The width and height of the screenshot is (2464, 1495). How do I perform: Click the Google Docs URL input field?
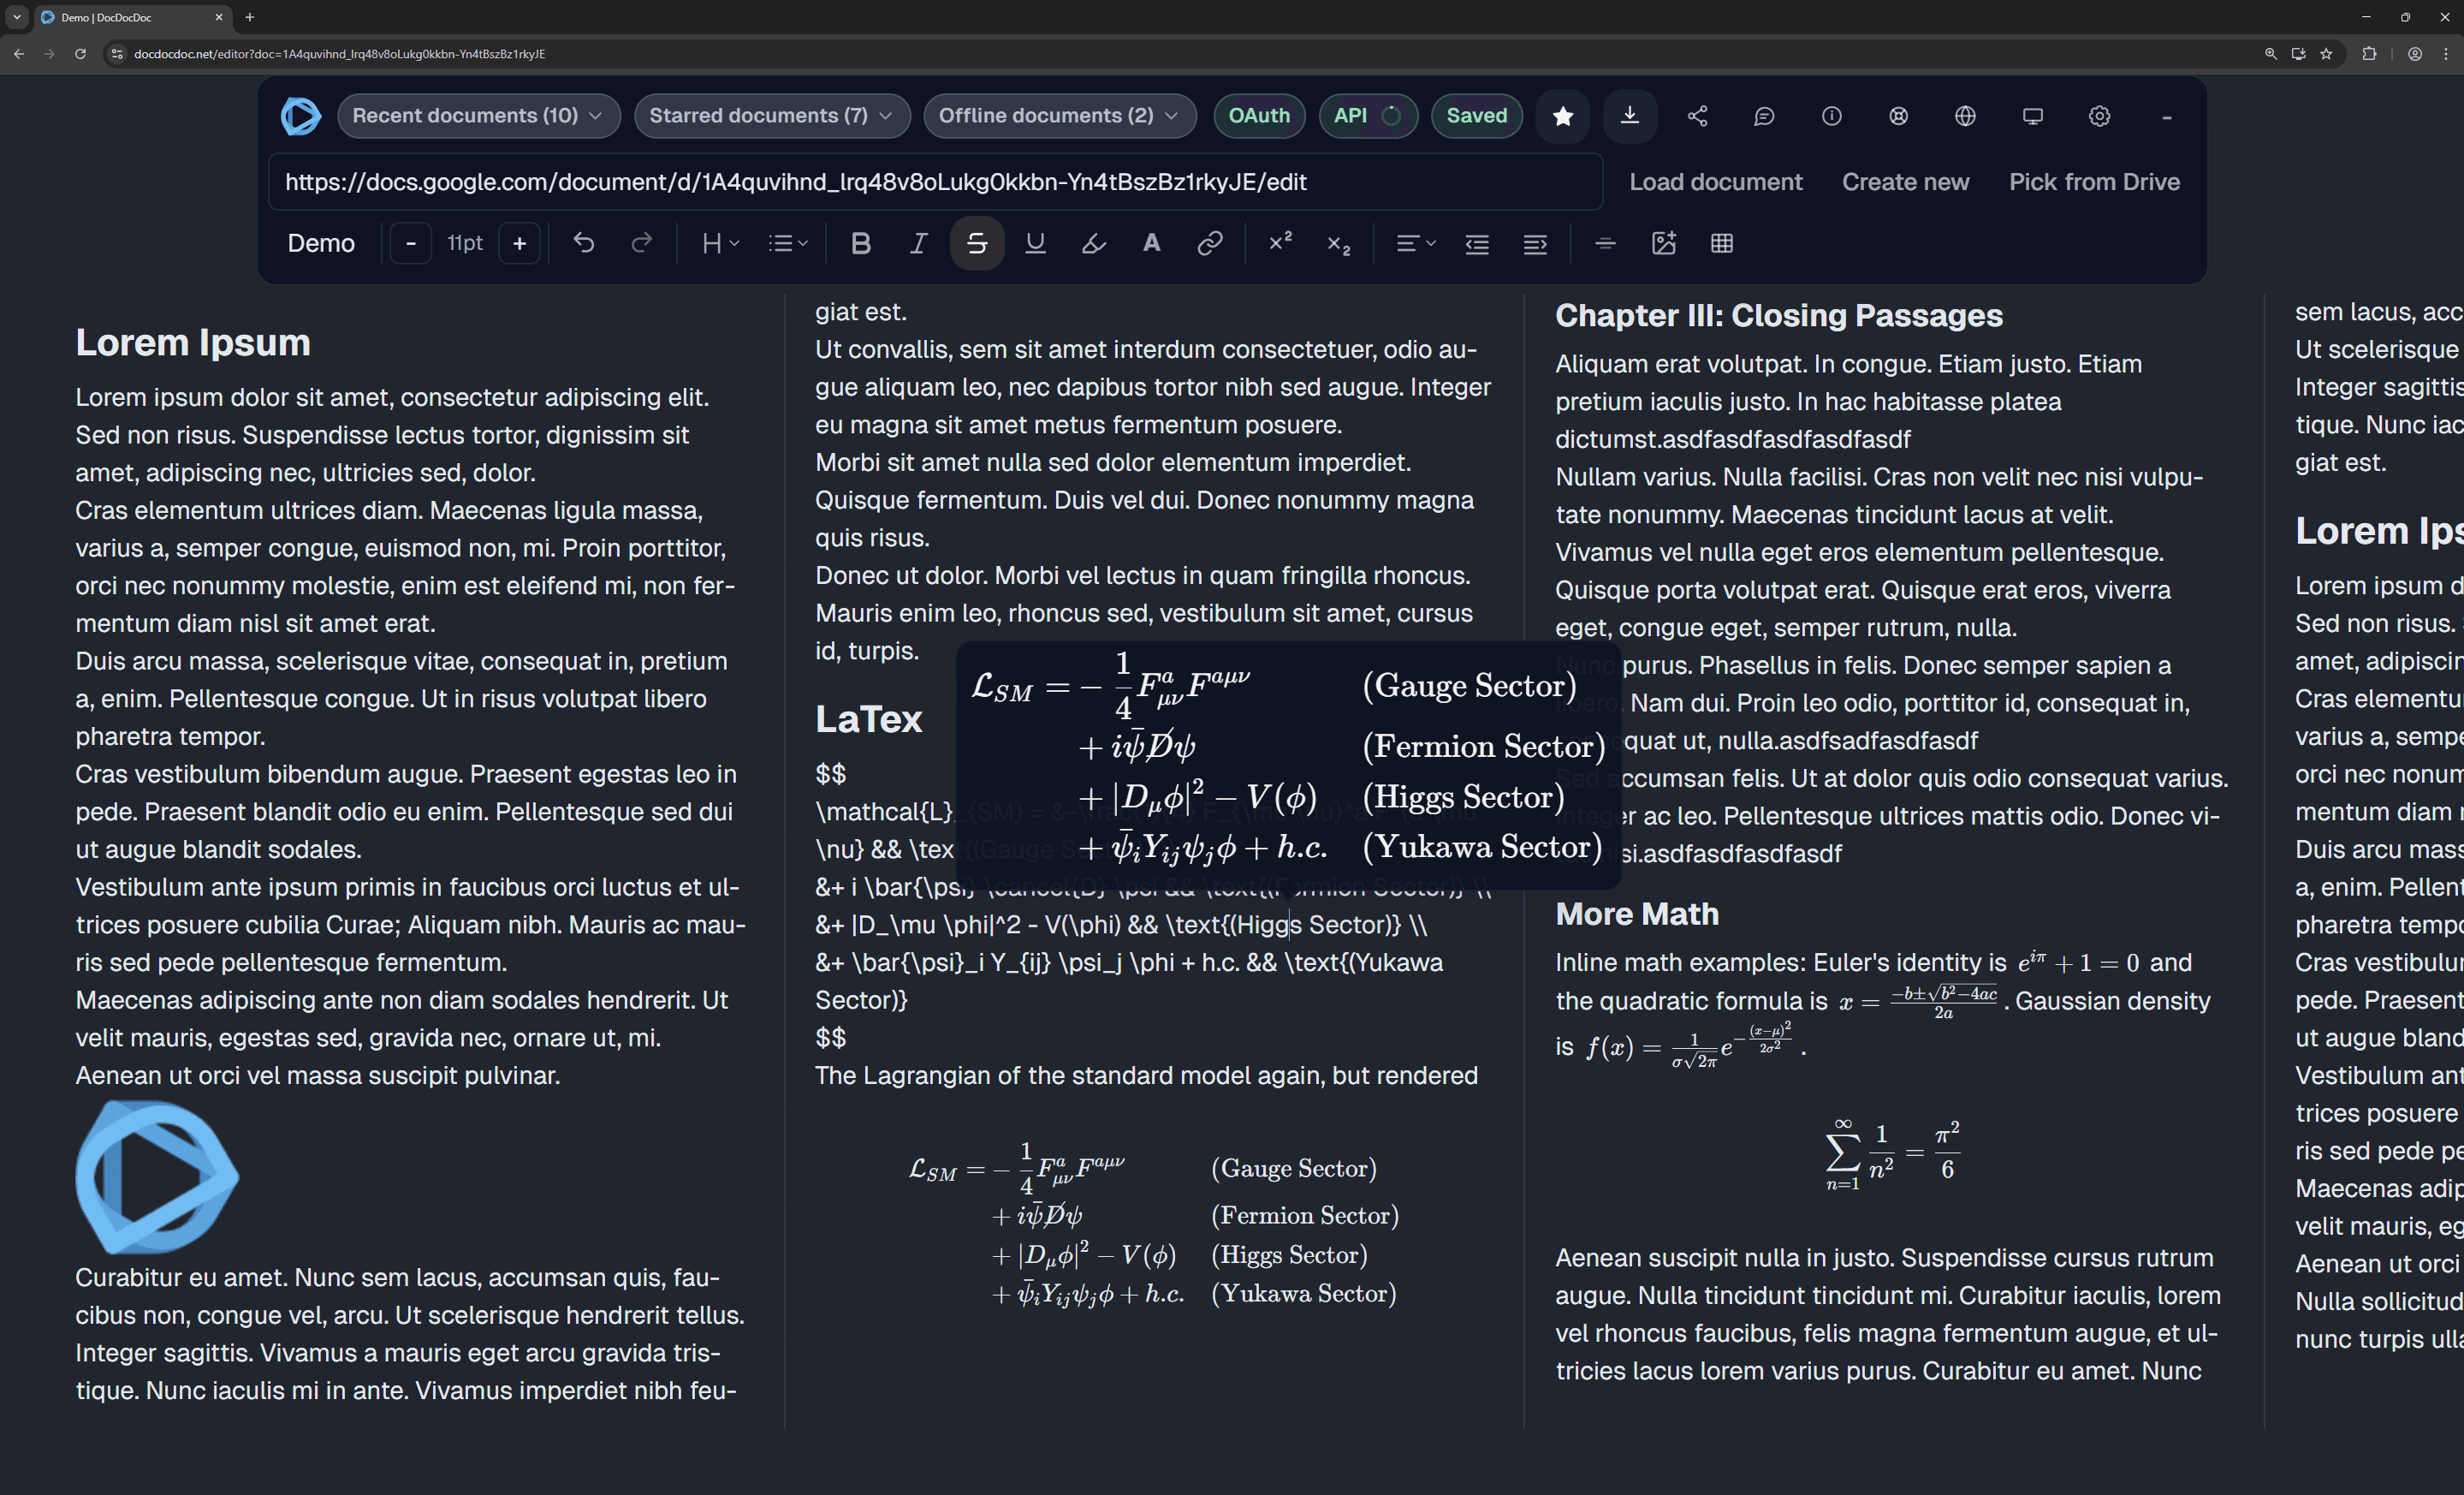point(934,182)
